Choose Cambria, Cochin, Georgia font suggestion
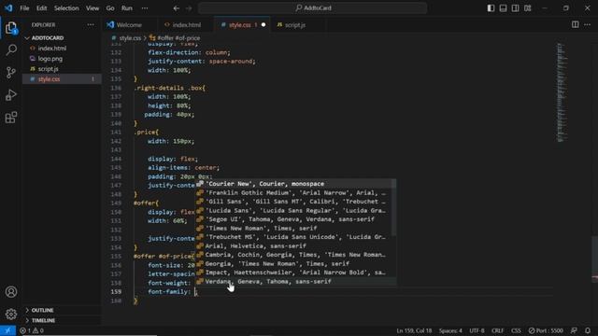 pos(296,255)
